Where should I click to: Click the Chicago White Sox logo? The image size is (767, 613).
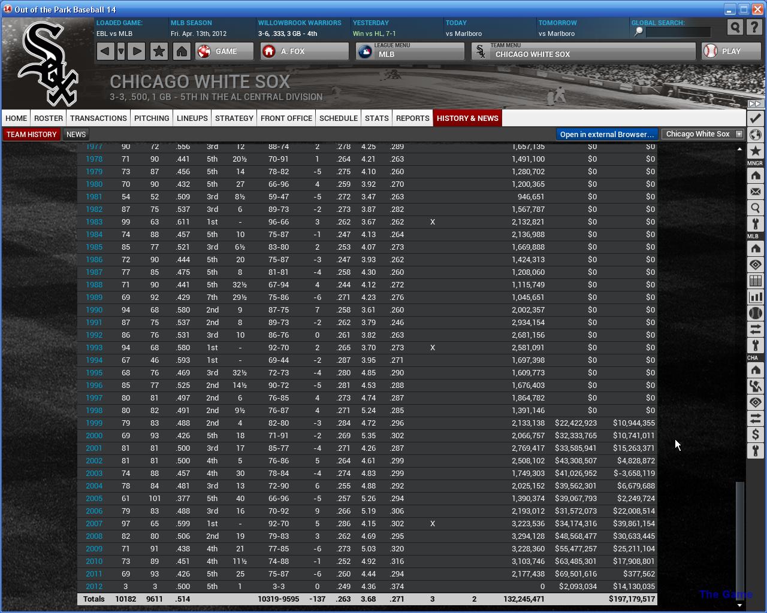[x=48, y=63]
